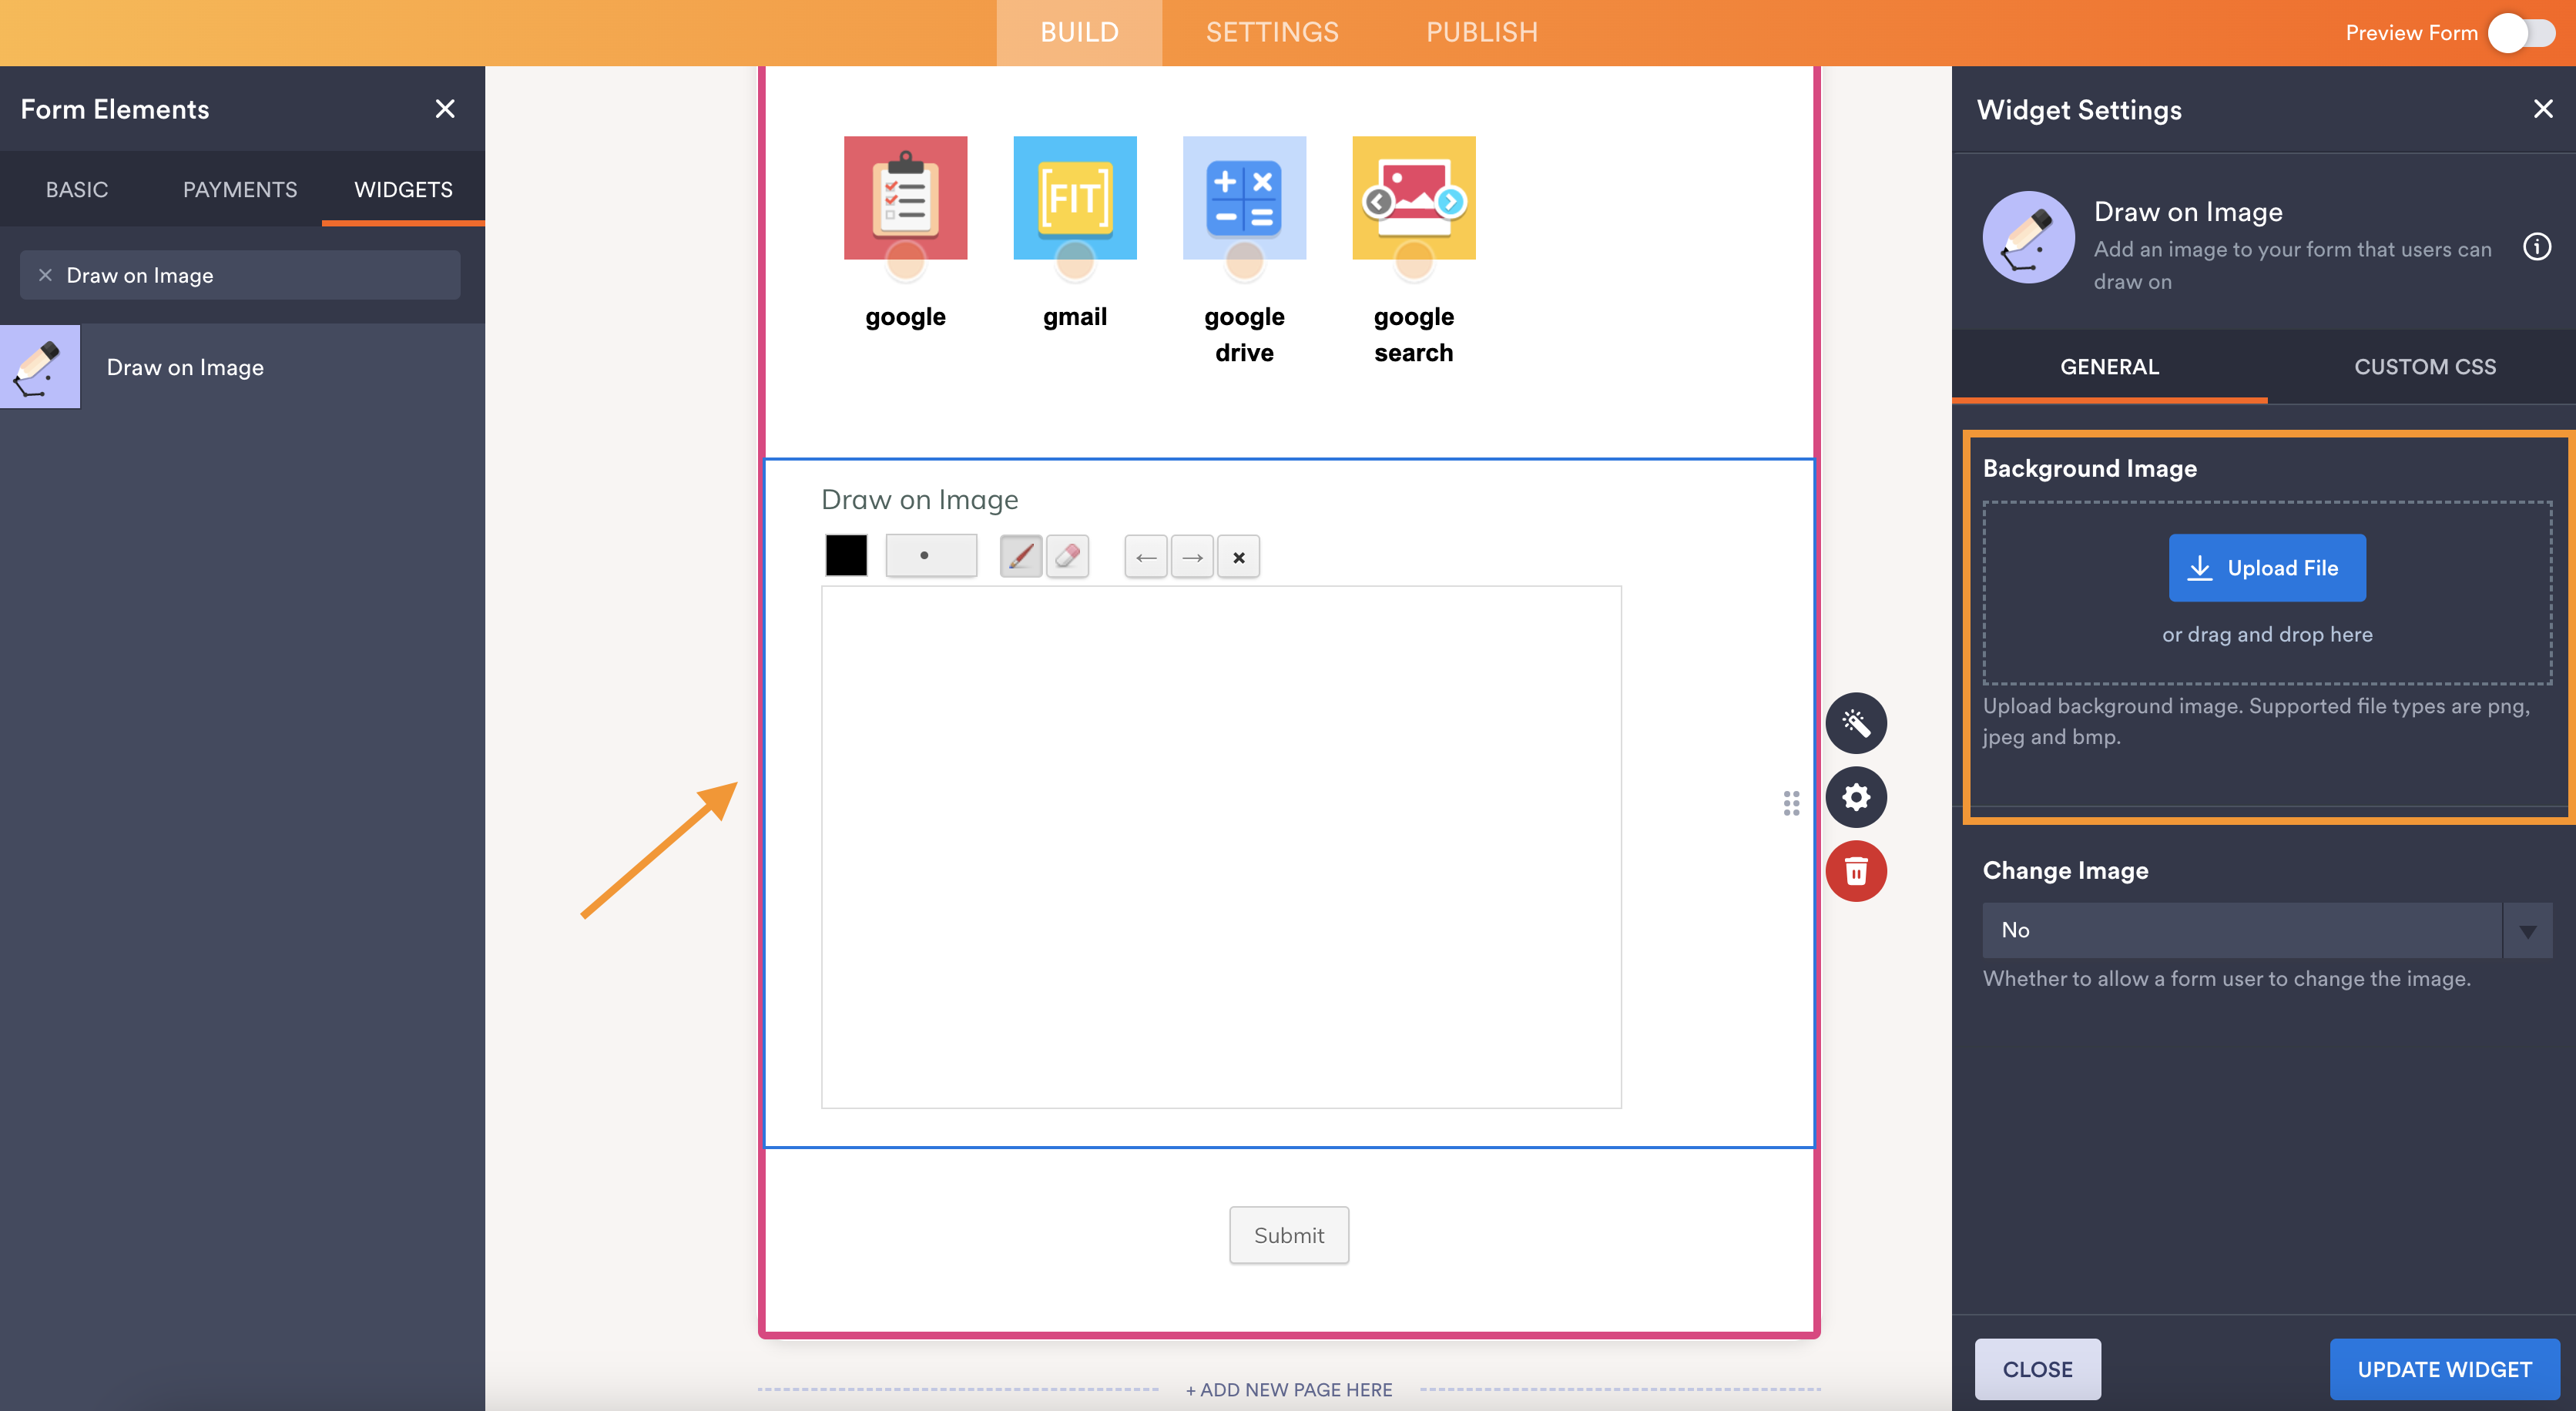The height and width of the screenshot is (1411, 2576).
Task: Open widget settings gear icon
Action: 1856,797
